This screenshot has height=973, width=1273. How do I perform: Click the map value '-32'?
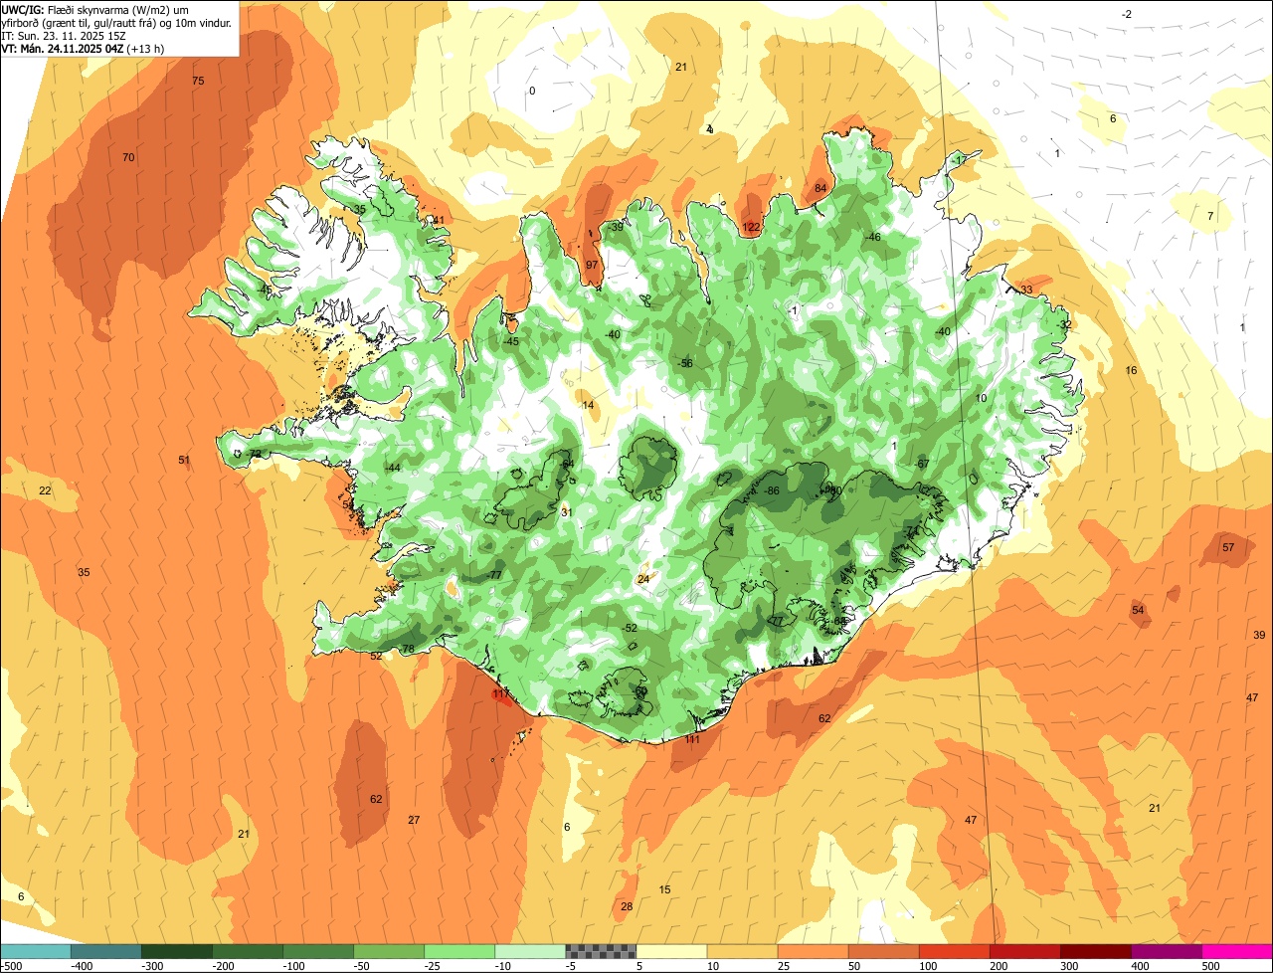tap(1065, 324)
